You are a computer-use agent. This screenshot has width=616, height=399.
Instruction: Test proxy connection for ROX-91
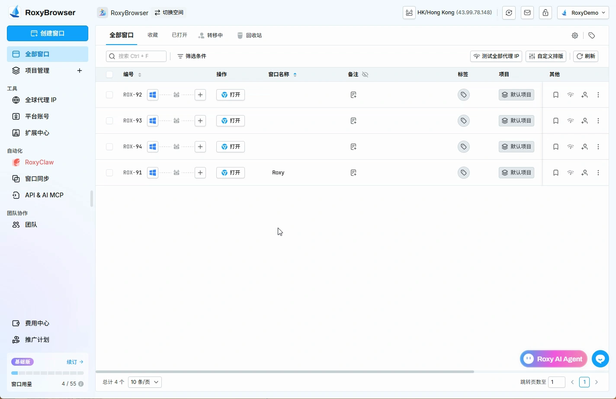point(571,173)
